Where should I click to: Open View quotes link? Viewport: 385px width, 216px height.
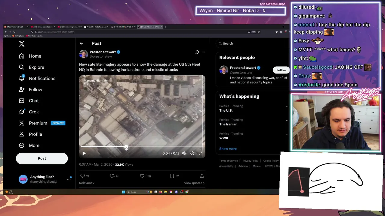click(x=194, y=183)
